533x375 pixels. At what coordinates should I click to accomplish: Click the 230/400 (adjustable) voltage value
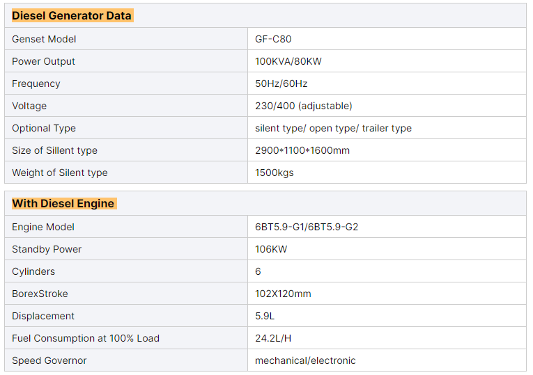[x=303, y=106]
